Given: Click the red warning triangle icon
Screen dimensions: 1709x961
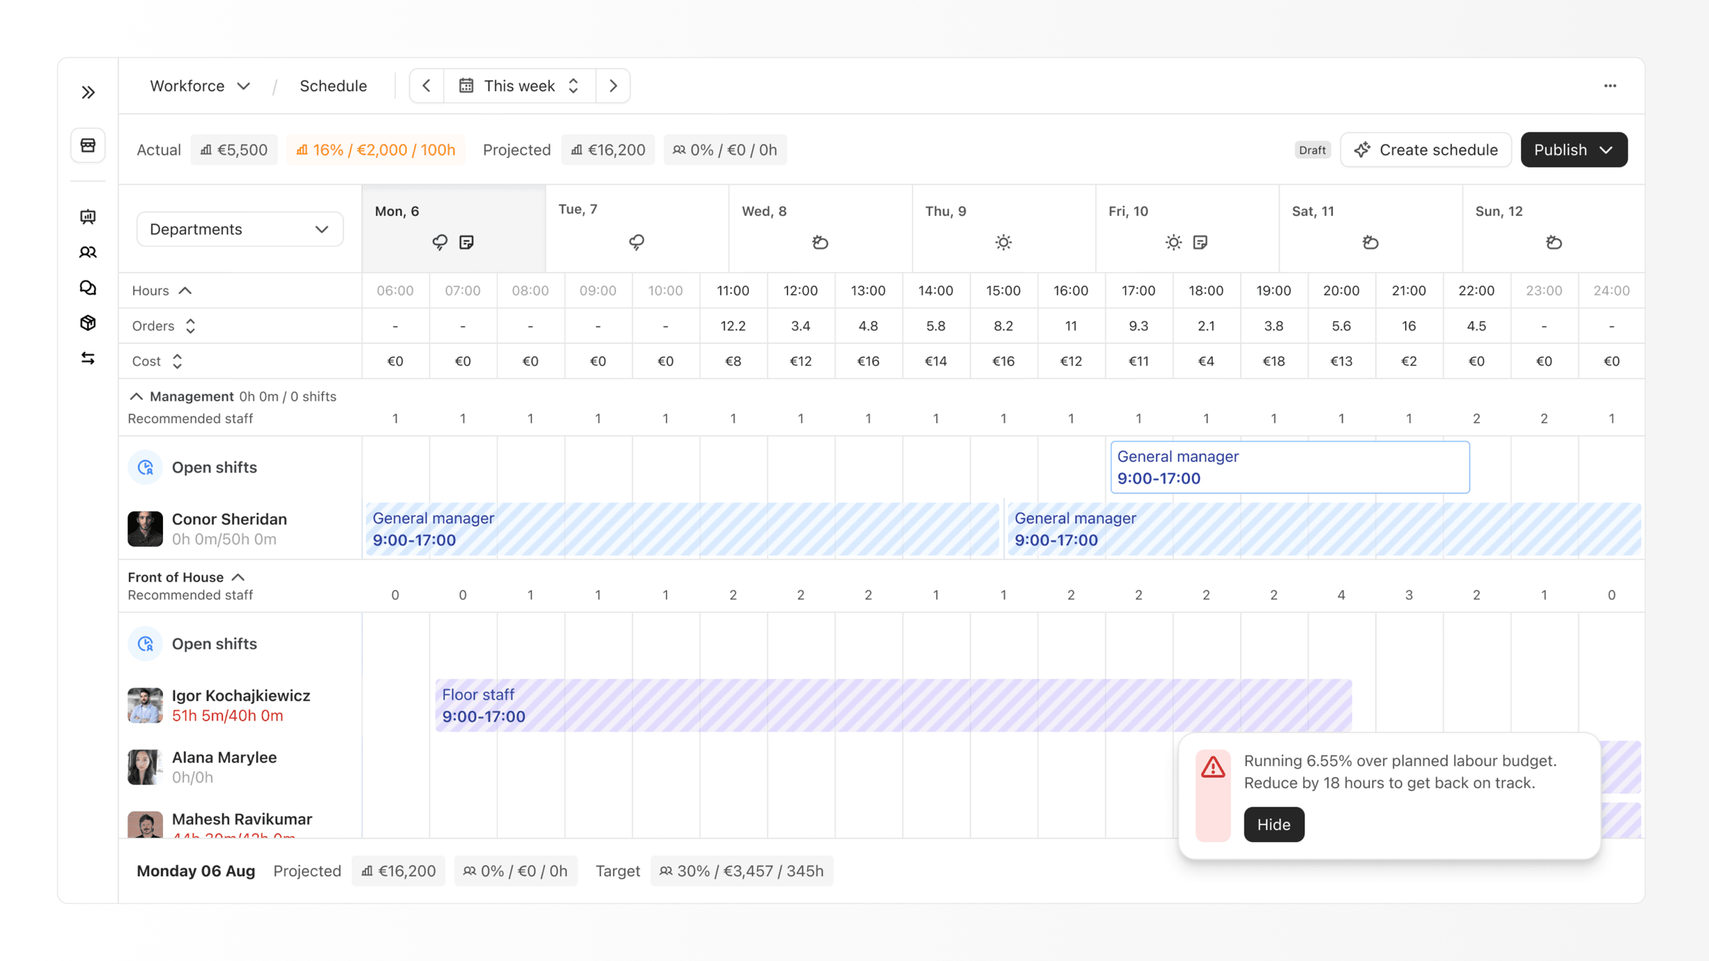Looking at the screenshot, I should click(x=1213, y=767).
